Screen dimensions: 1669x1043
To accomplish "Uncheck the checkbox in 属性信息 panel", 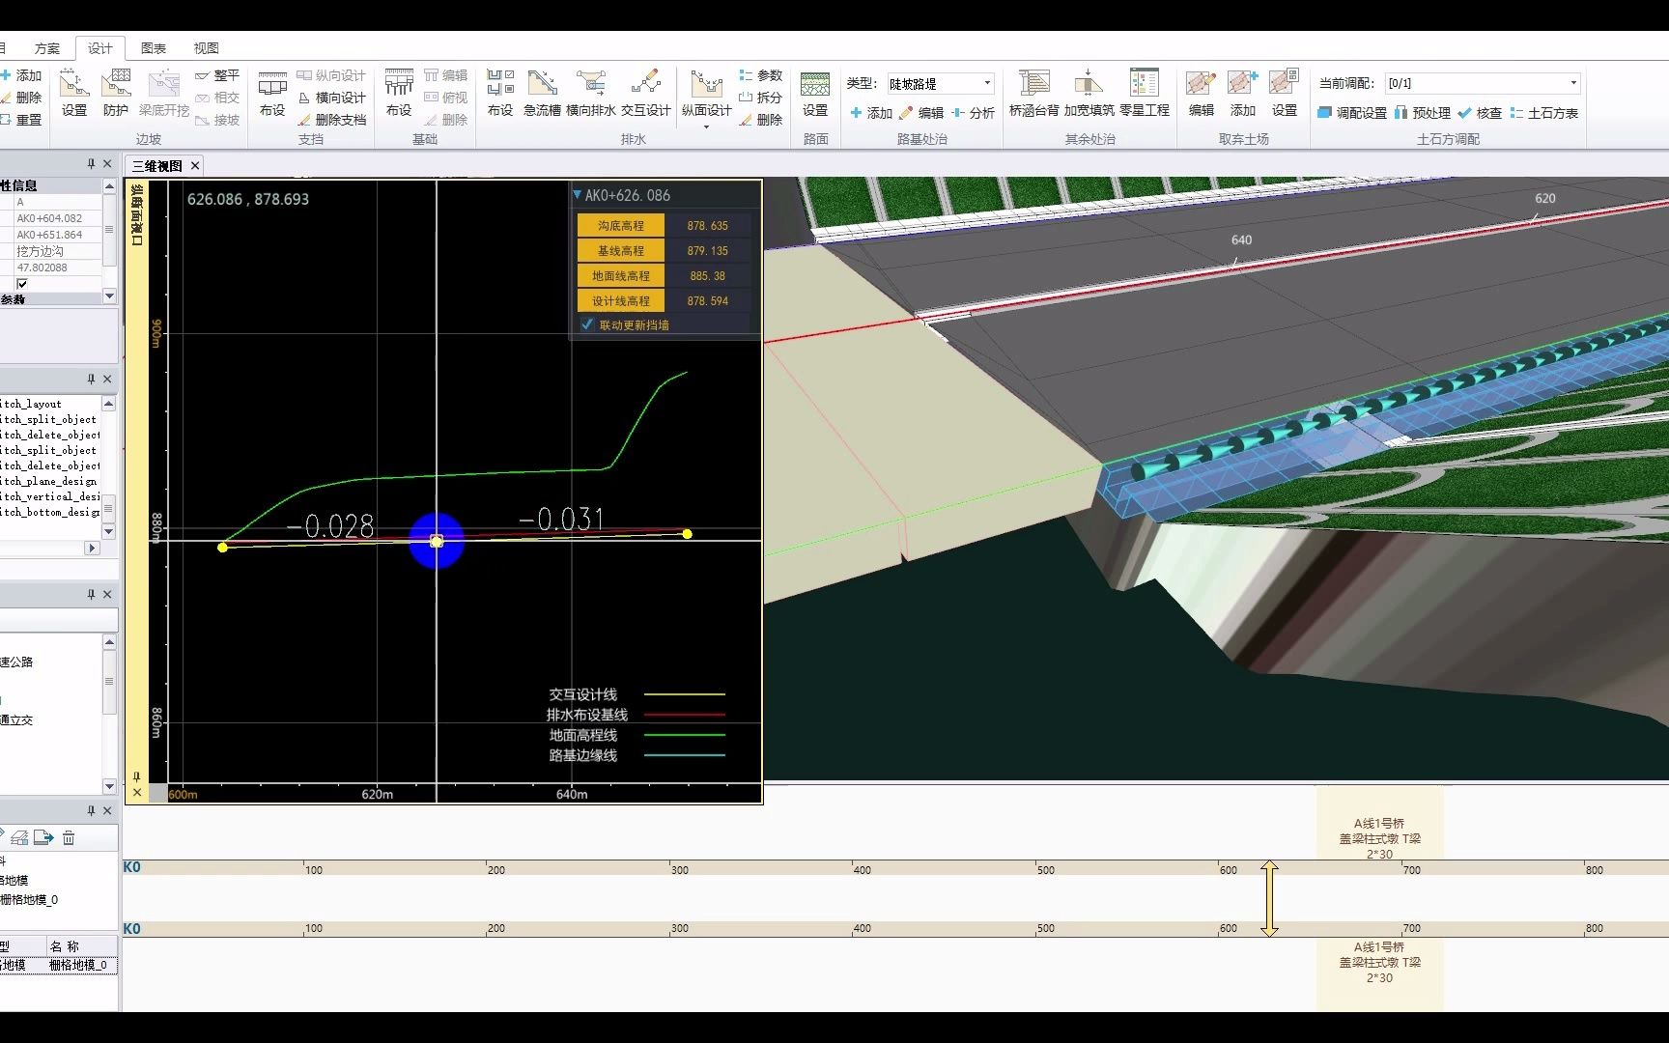I will pos(22,283).
